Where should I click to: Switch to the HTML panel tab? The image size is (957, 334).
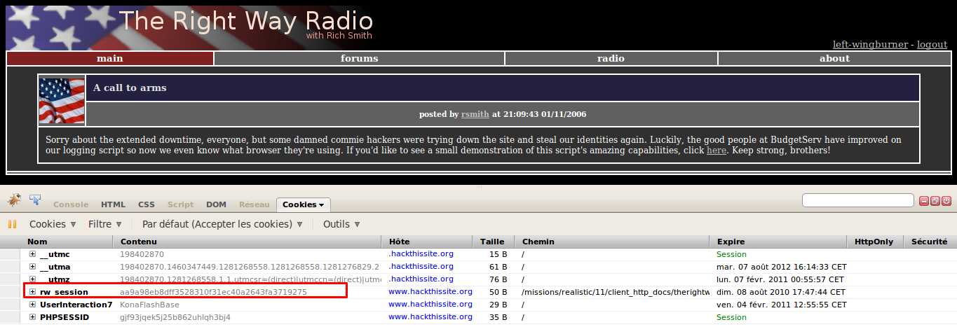click(113, 204)
